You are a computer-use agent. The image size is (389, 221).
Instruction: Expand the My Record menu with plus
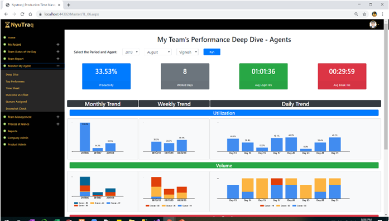tap(58, 45)
